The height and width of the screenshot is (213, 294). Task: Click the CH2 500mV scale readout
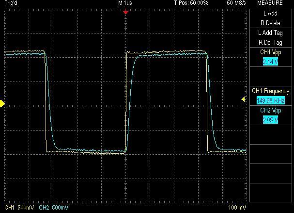[x=54, y=208]
